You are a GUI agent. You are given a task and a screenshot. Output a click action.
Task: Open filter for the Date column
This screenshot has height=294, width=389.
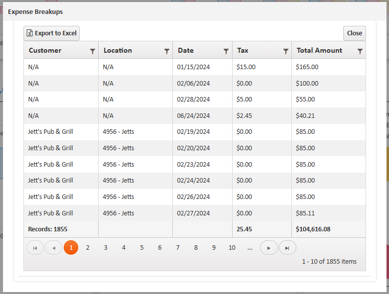226,51
